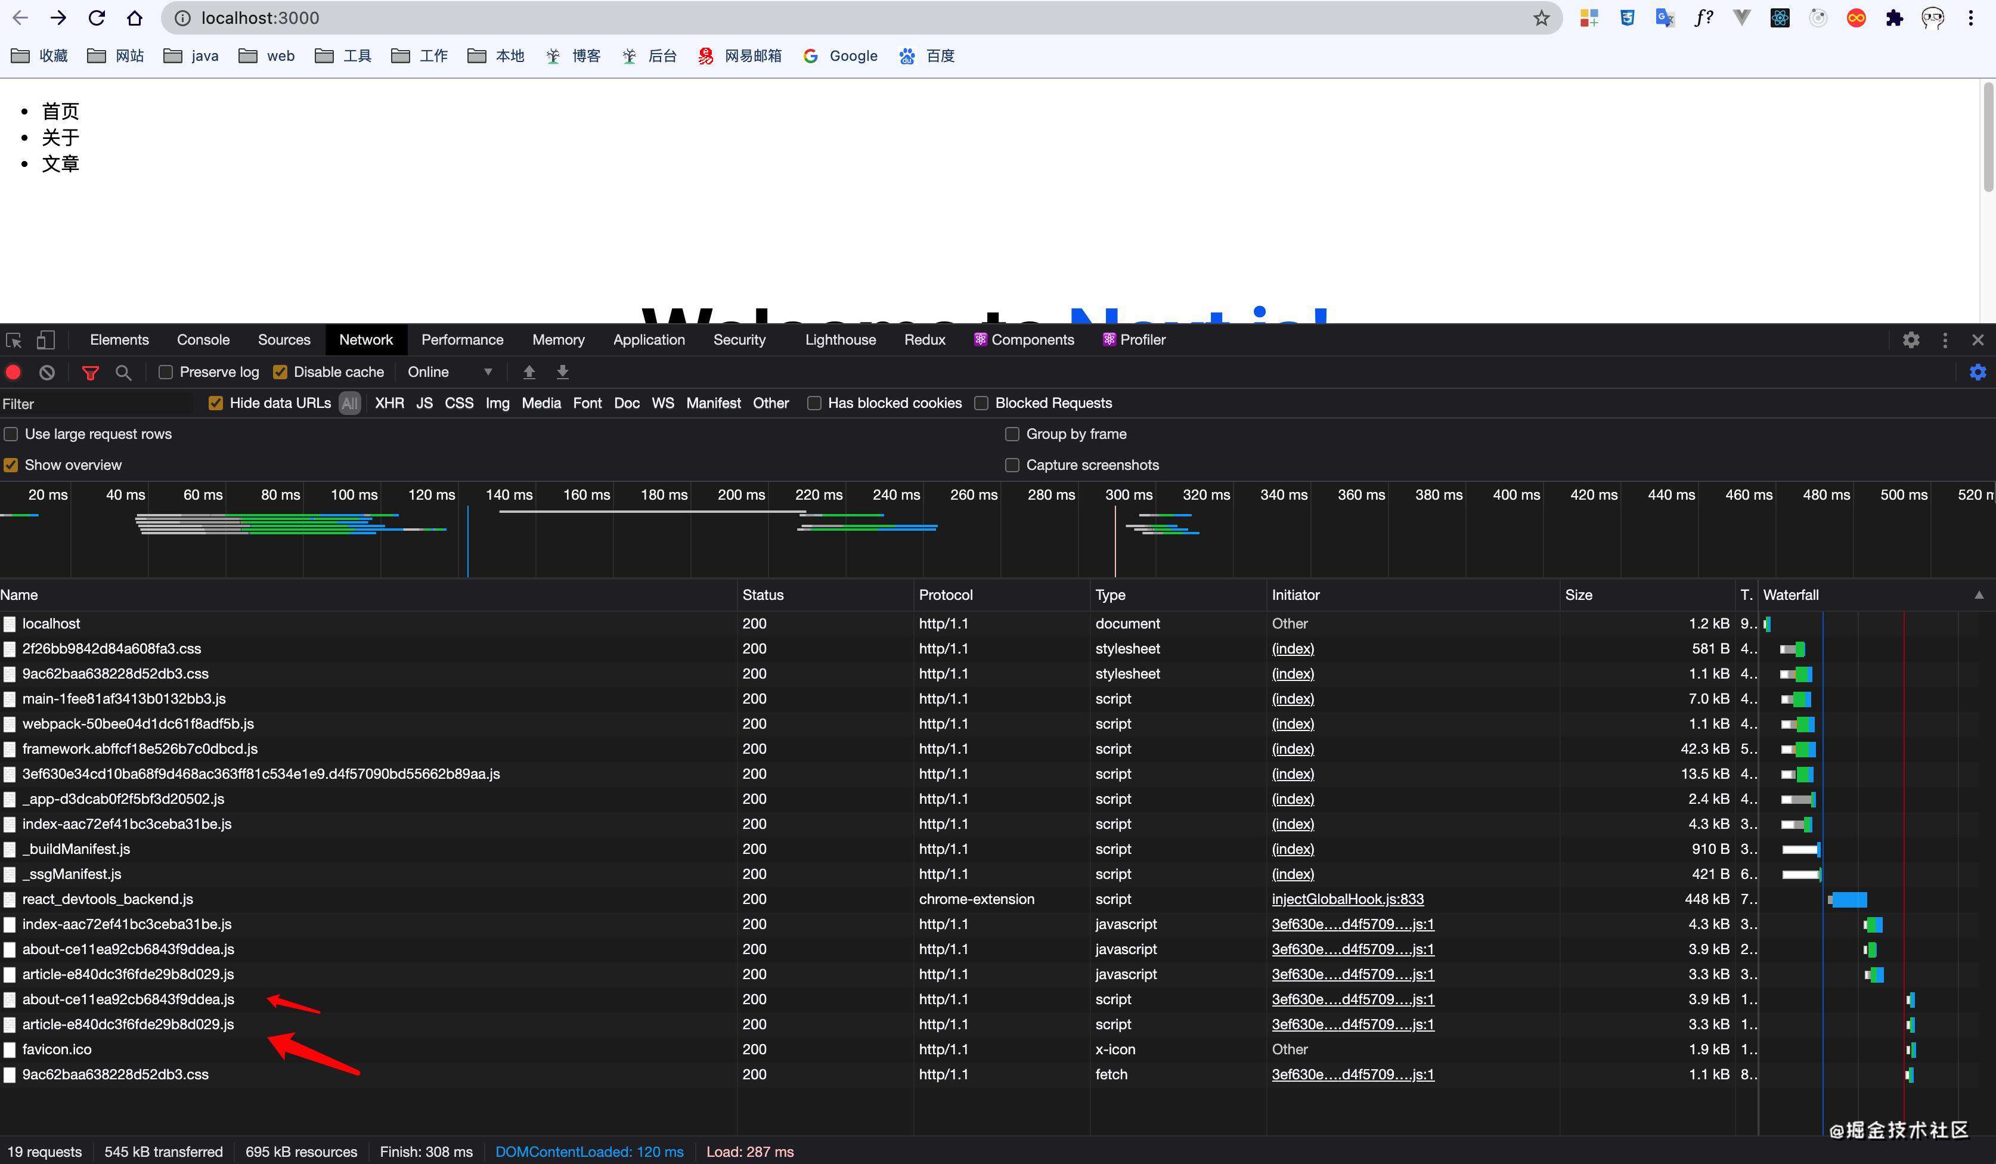This screenshot has height=1164, width=1996.
Task: Enable Use large request rows
Action: click(x=11, y=434)
